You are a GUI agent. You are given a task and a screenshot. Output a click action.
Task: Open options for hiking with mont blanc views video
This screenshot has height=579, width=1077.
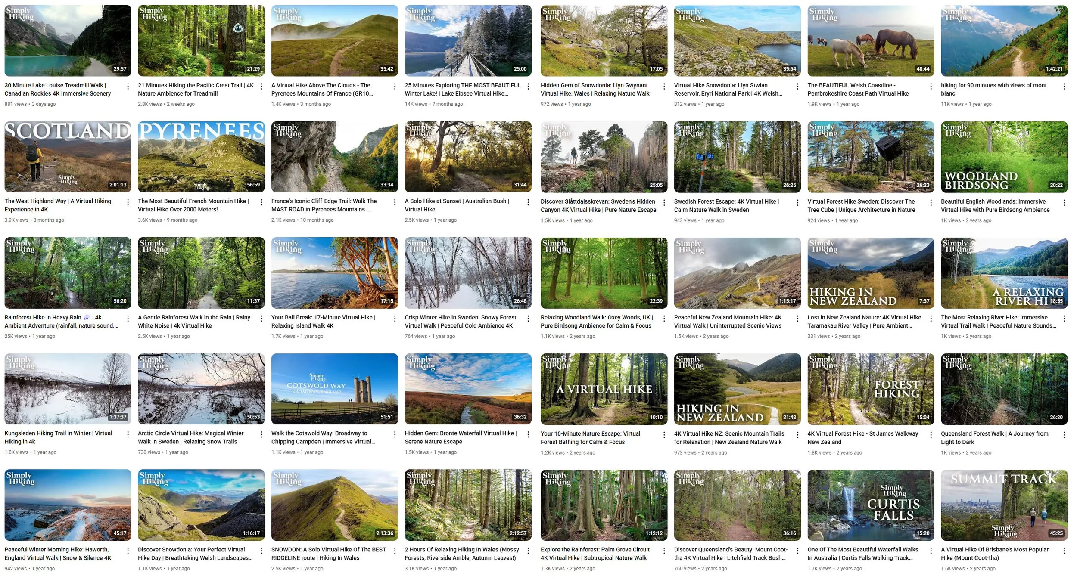point(1065,87)
